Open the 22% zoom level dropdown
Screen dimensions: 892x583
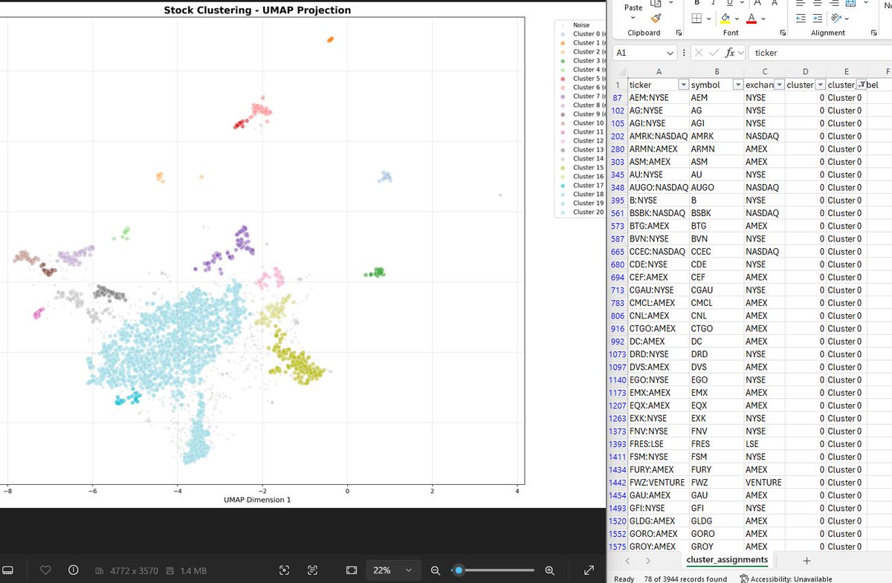(392, 570)
